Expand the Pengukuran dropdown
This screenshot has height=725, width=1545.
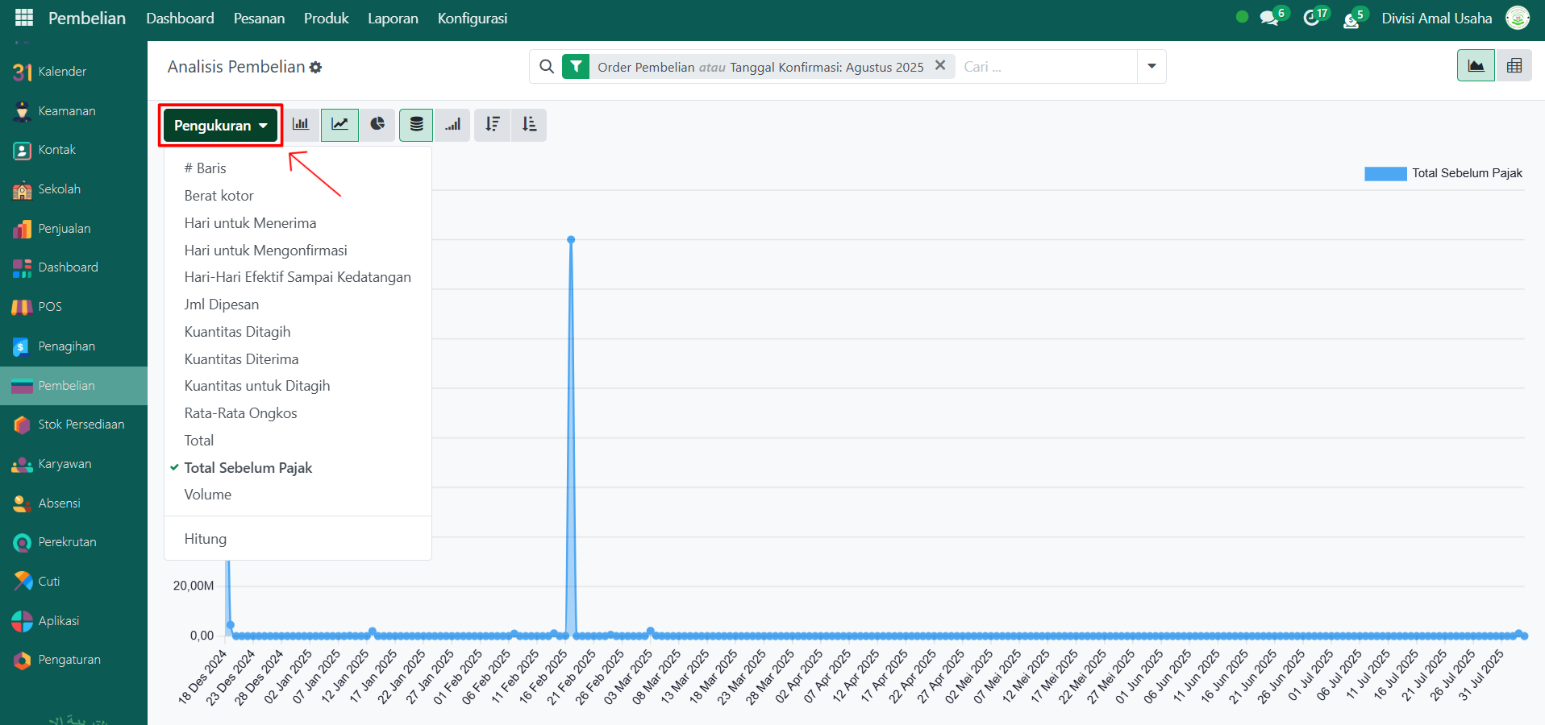[x=220, y=126]
